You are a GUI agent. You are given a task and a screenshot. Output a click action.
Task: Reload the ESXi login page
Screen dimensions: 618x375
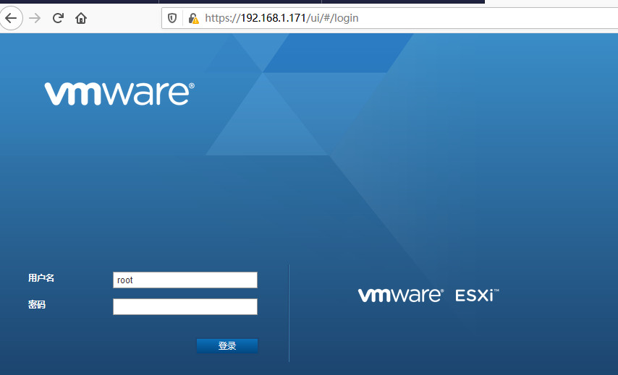click(58, 18)
